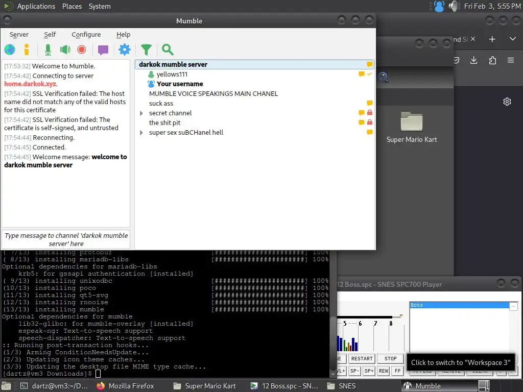Viewport: 523px width, 392px height.
Task: Expand the 'super sex suBCHanel hell' arrow
Action: click(141, 133)
